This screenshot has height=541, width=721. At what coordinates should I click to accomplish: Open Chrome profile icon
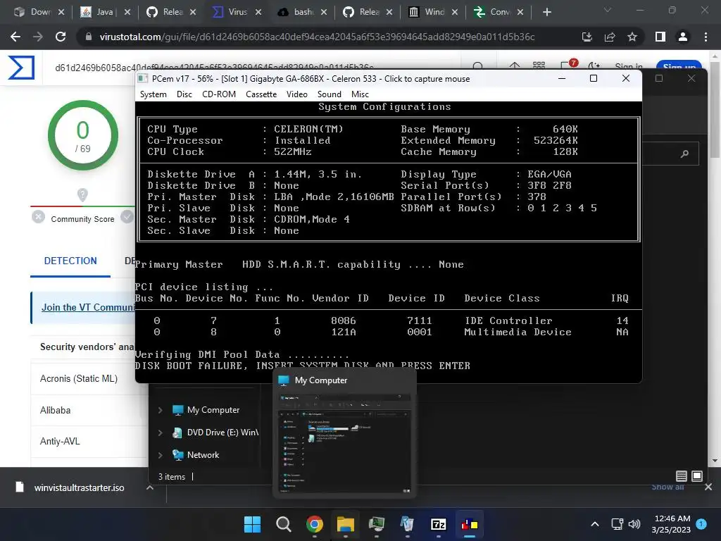tap(683, 37)
